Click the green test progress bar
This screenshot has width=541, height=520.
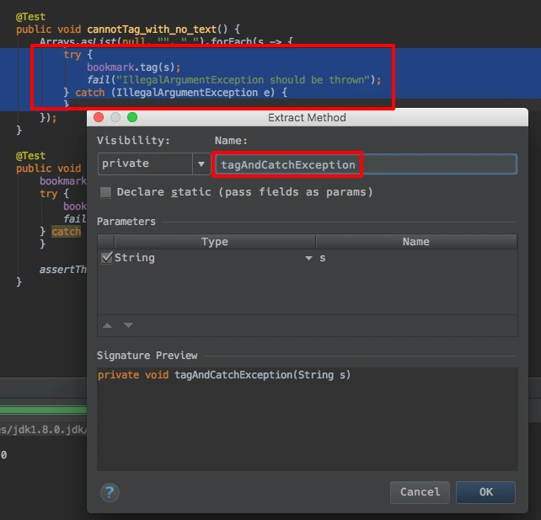coord(43,410)
